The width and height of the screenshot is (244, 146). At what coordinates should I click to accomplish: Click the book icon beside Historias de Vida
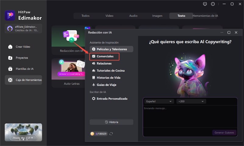pyautogui.click(x=94, y=78)
